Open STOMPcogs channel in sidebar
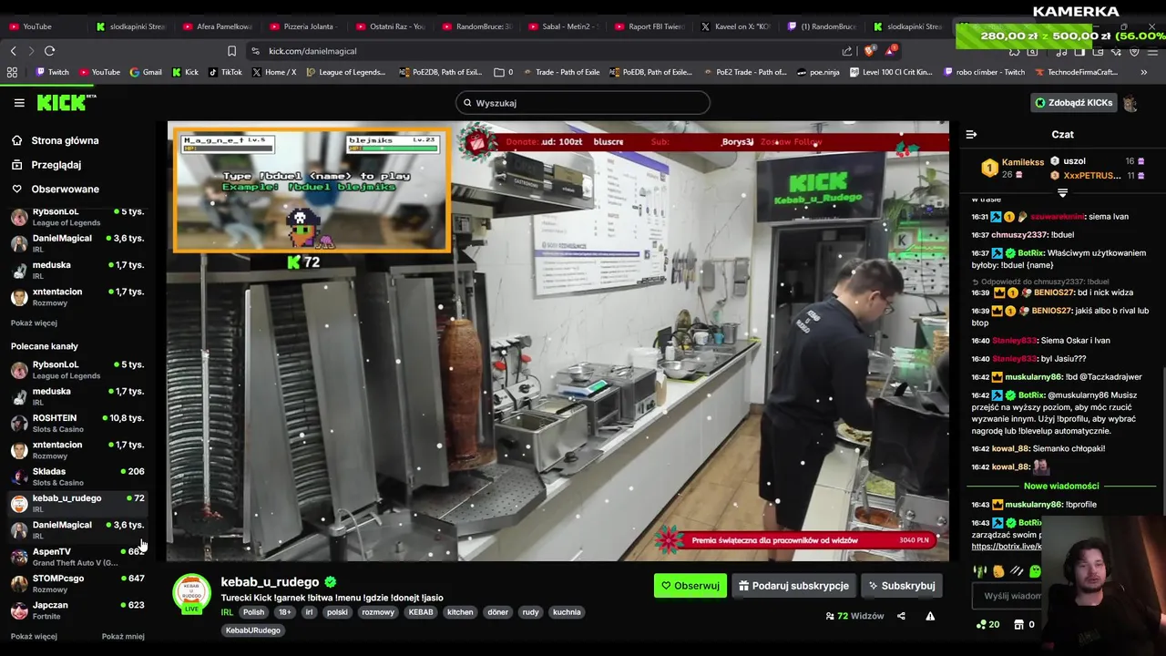 point(77,583)
